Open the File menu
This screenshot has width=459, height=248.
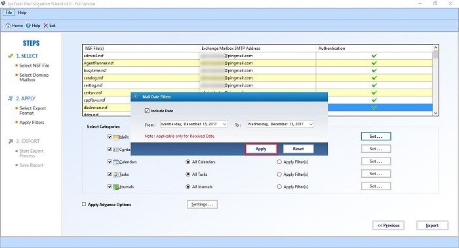[9, 12]
